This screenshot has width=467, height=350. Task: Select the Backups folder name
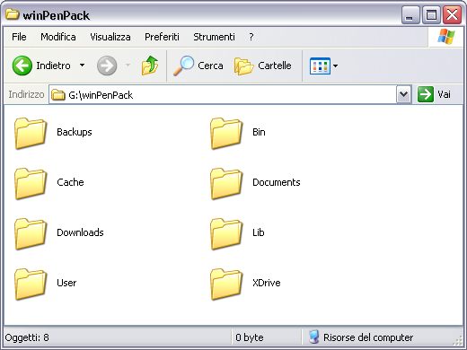tap(75, 132)
